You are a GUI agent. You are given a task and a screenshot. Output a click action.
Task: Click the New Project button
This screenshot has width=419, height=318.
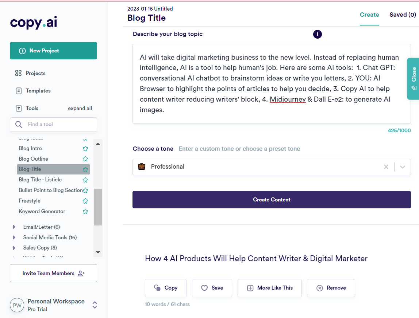click(53, 51)
